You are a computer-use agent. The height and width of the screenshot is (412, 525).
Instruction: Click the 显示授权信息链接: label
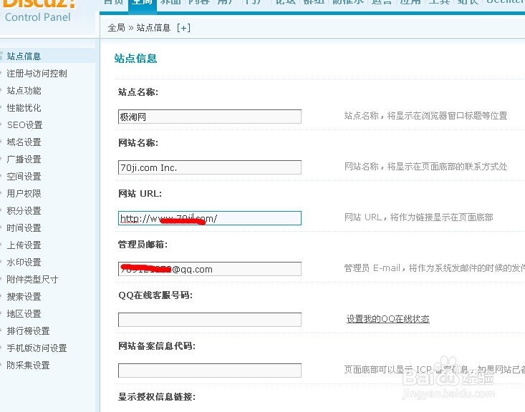157,397
